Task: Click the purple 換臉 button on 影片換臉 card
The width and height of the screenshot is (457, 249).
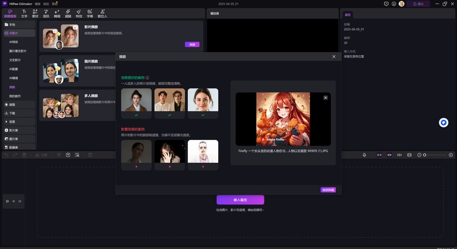Action: click(192, 45)
